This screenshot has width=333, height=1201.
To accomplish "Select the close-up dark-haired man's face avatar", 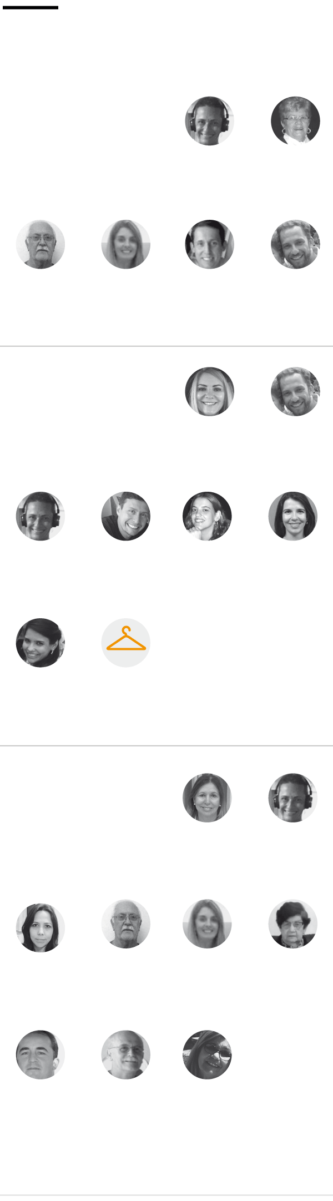I will pyautogui.click(x=41, y=1054).
